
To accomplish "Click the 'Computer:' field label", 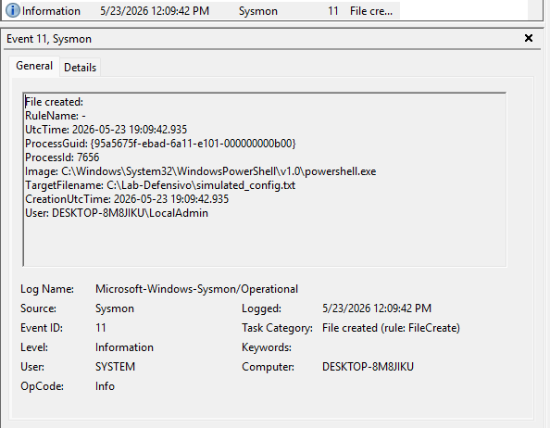I will click(268, 367).
